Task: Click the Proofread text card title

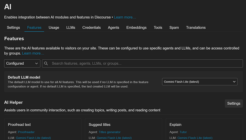Action: point(19,125)
